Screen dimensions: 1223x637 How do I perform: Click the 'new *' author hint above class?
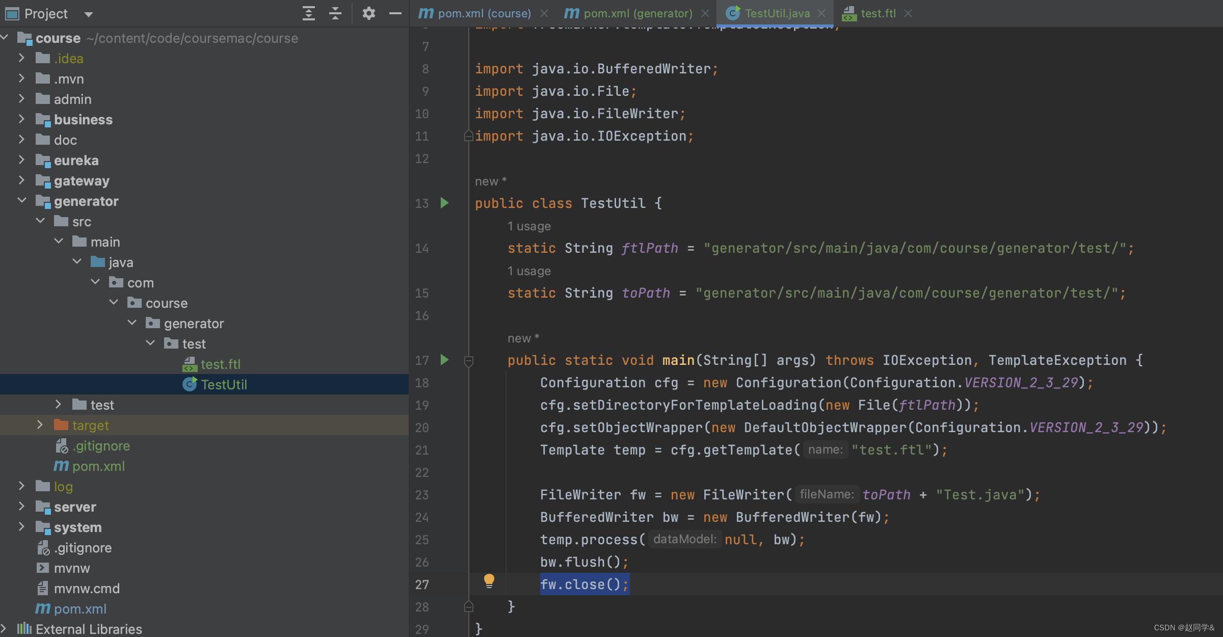pyautogui.click(x=490, y=181)
